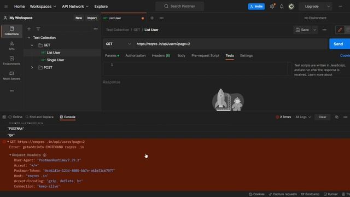Switch to the Authorization tab

pos(136,56)
